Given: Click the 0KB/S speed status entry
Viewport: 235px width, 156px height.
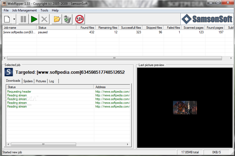Looking at the screenshot, I should coord(216,152).
